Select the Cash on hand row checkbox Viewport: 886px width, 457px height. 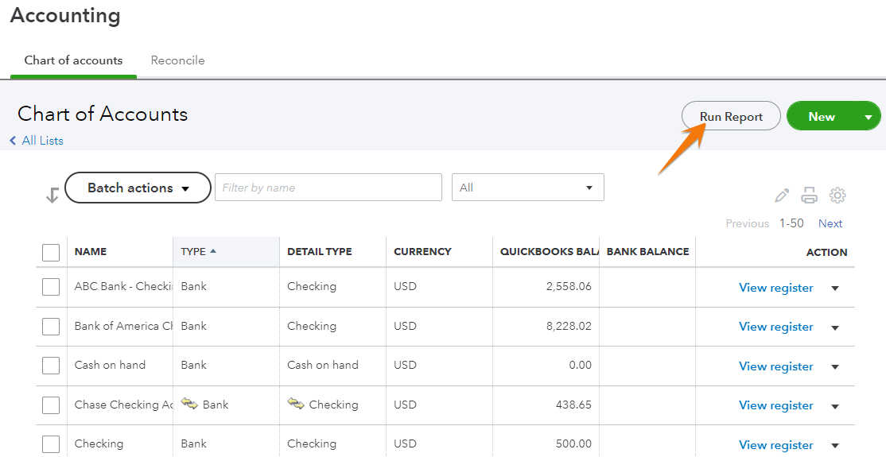tap(51, 366)
